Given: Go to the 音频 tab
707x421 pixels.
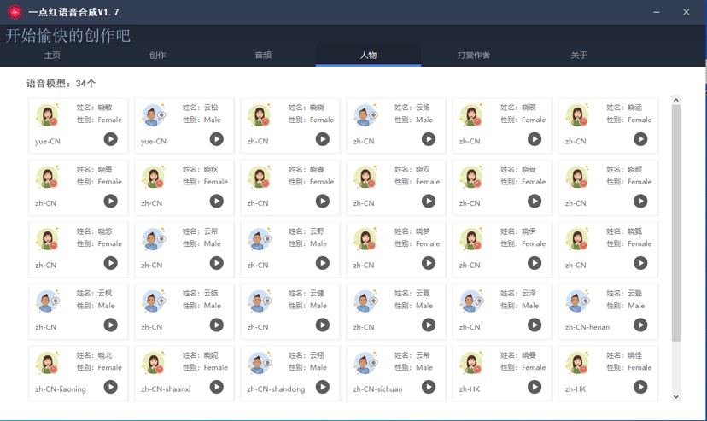Looking at the screenshot, I should [263, 56].
